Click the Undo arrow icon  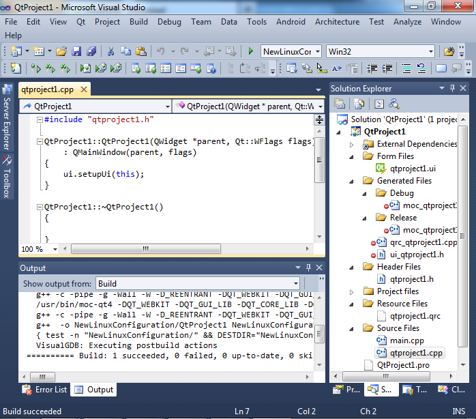point(160,51)
